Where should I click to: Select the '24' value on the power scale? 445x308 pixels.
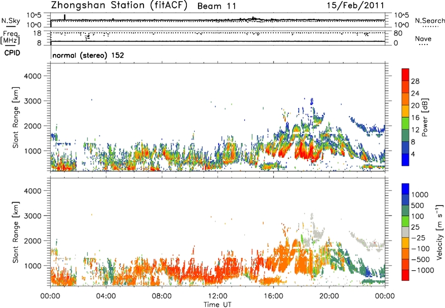[415, 93]
